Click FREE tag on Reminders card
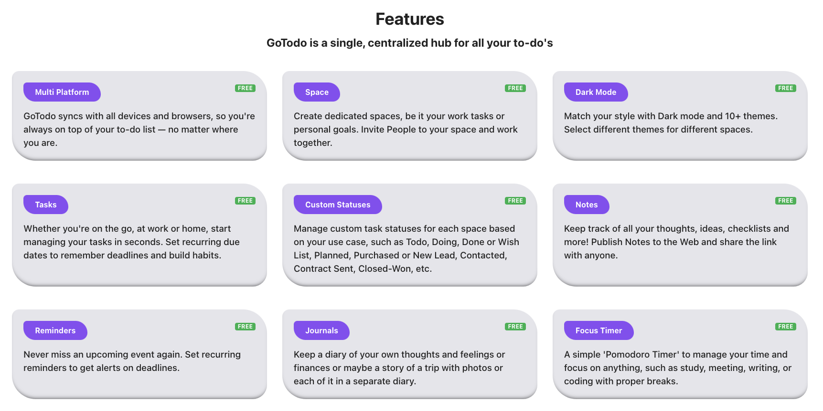Image resolution: width=823 pixels, height=411 pixels. coord(245,327)
